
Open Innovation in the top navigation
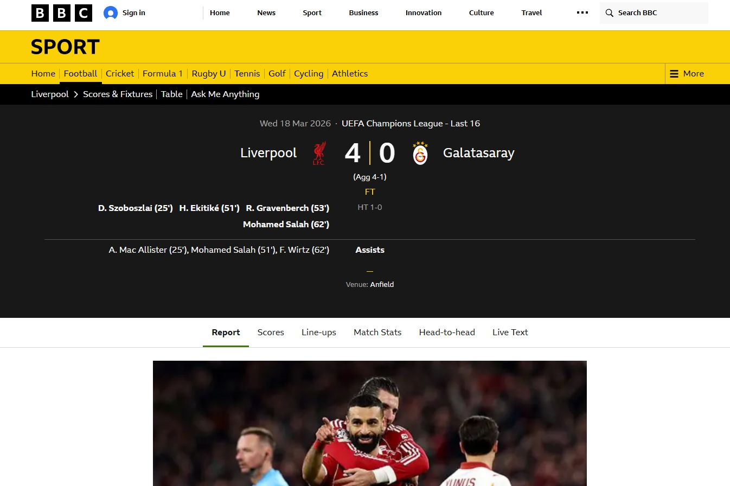(424, 13)
